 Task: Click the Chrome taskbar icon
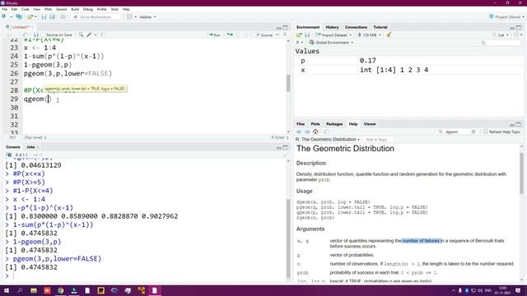[x=60, y=290]
